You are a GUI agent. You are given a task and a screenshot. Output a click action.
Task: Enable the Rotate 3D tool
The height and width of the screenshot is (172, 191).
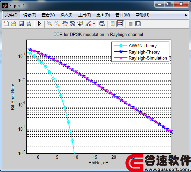click(73, 24)
